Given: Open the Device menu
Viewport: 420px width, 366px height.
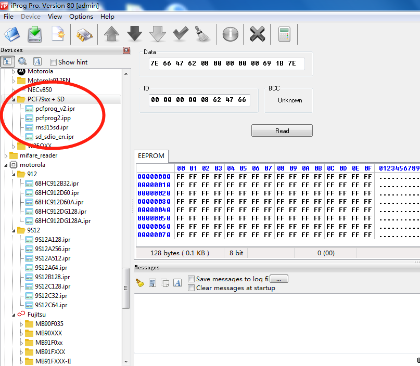Looking at the screenshot, I should pos(31,17).
